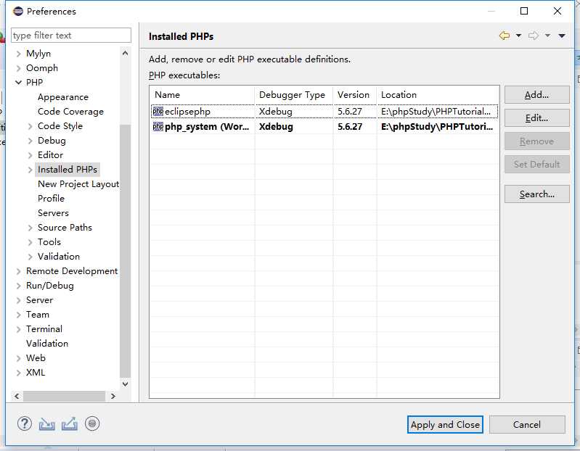580x451 pixels.
Task: Expand the Code Style node
Action: pos(30,126)
